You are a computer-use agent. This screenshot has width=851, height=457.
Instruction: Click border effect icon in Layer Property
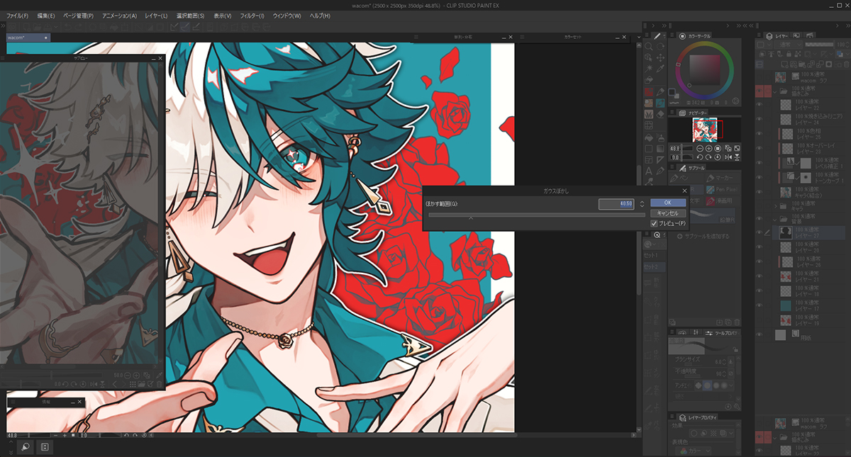point(694,433)
